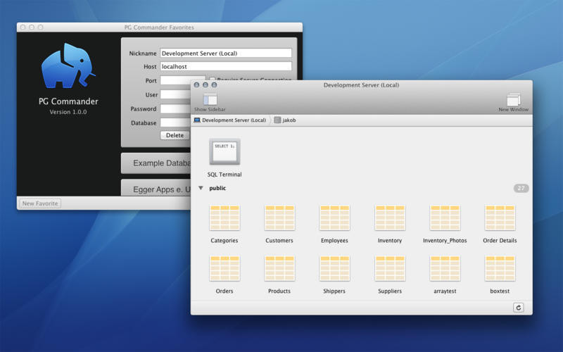Image resolution: width=563 pixels, height=352 pixels.
Task: Click the Show Sidebar toolbar icon
Action: (210, 99)
